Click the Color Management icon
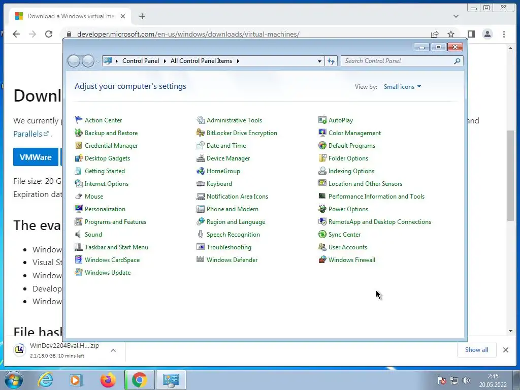 tap(322, 133)
